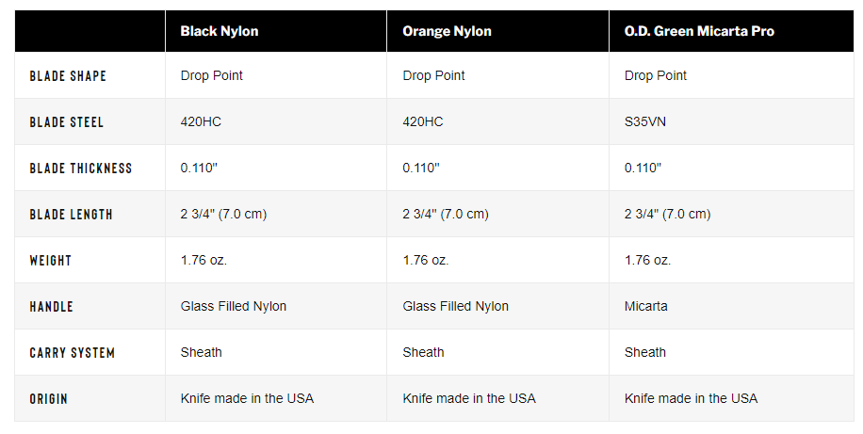
Task: Select Micarta Pro's Sheath carry system cell
Action: (645, 353)
